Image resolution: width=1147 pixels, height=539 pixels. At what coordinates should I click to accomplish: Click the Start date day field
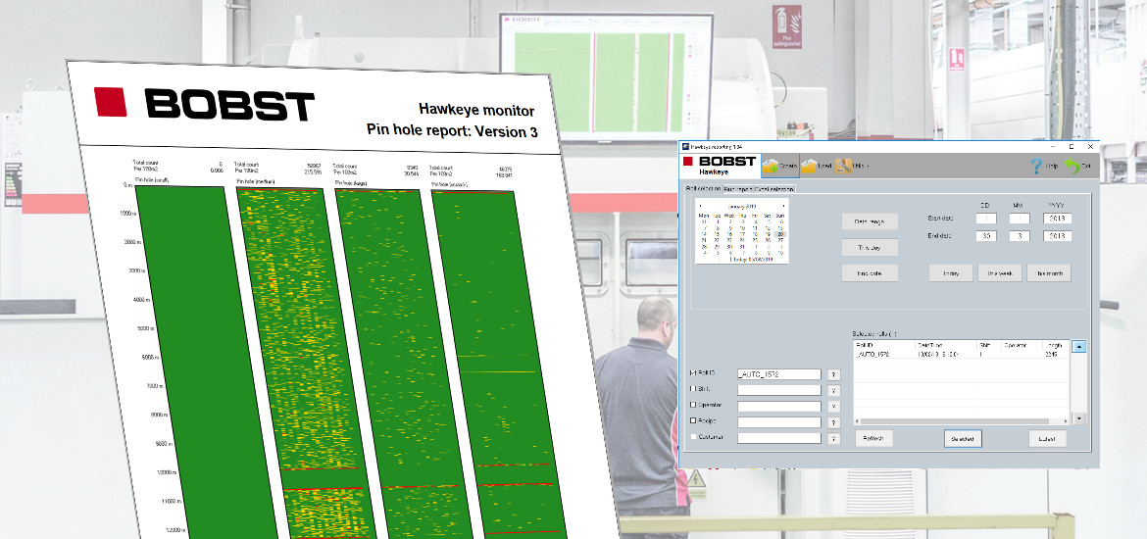point(986,219)
